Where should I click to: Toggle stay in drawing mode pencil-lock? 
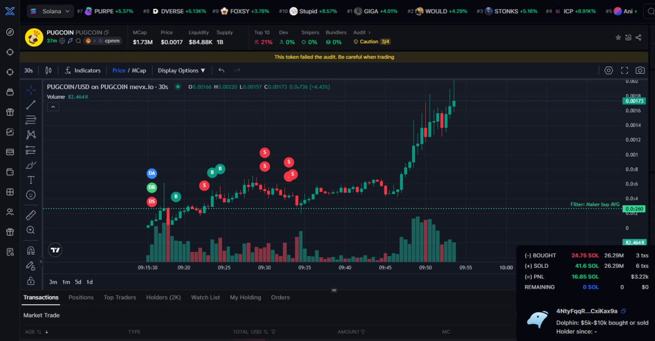(31, 266)
